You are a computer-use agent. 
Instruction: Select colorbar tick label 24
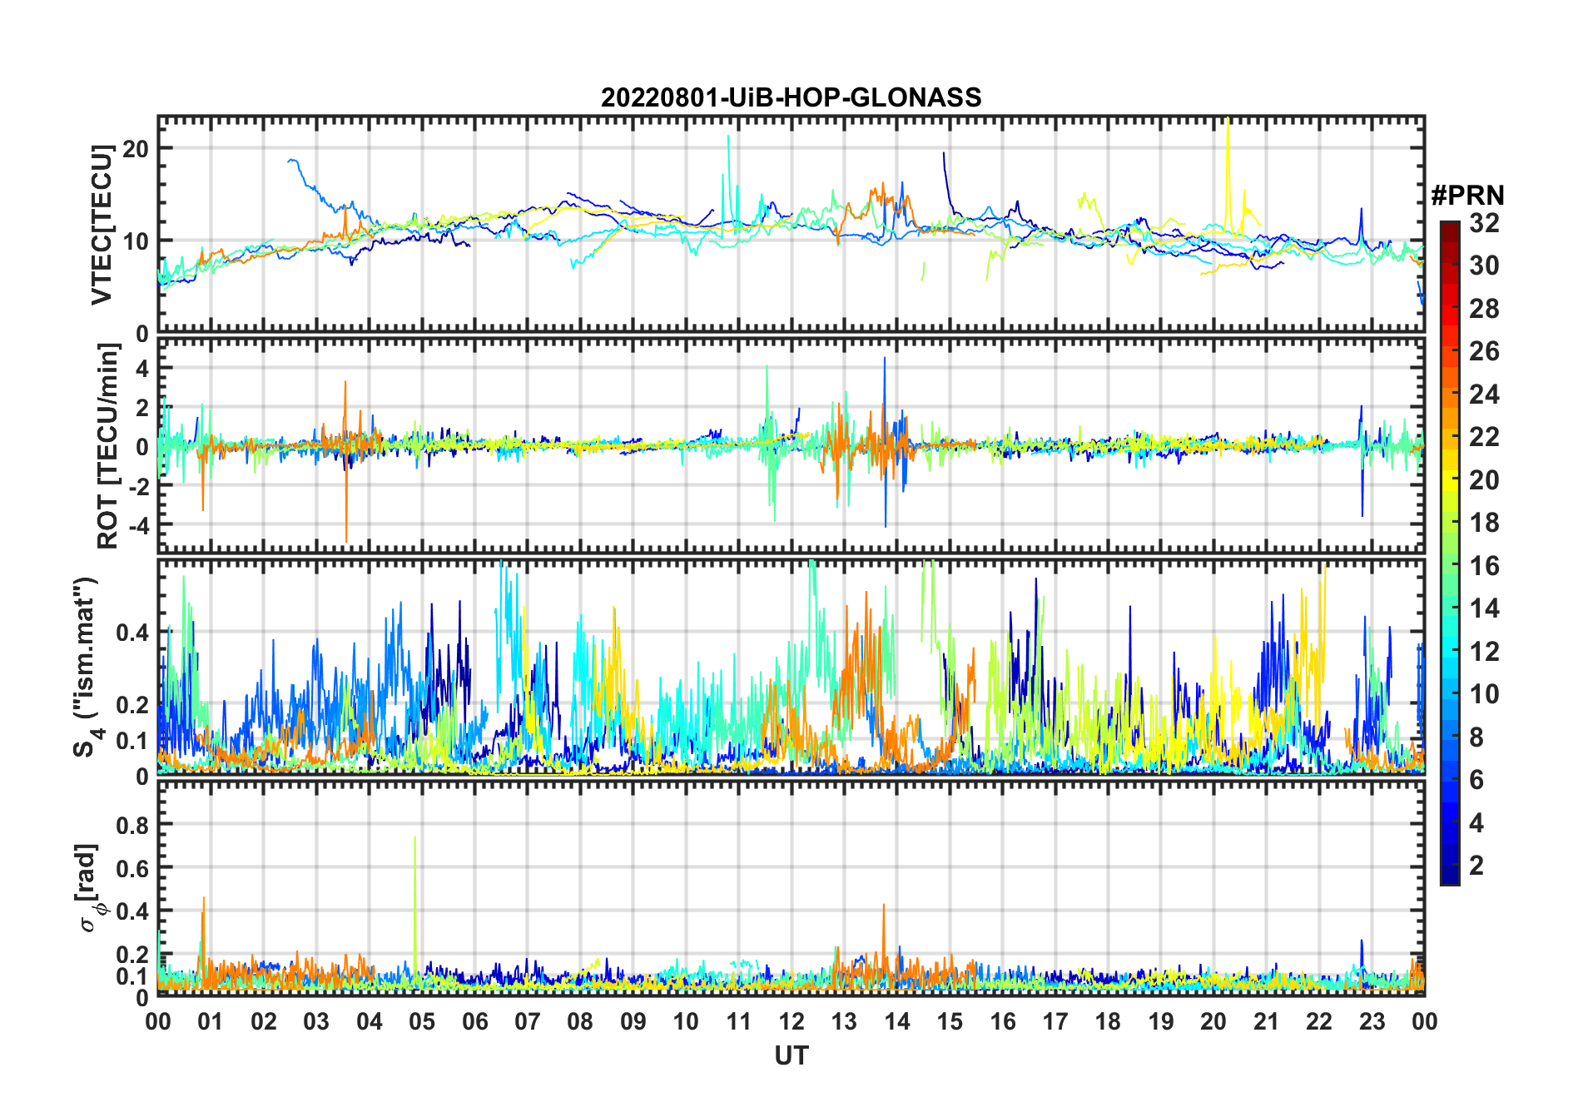click(x=1484, y=395)
